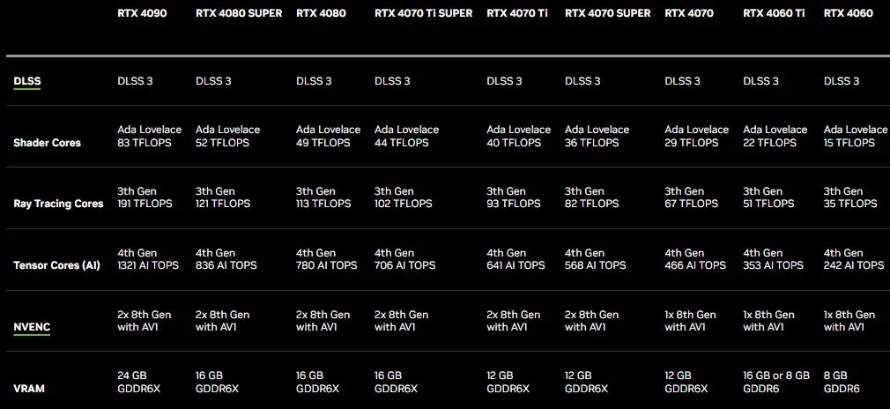Choose the RTX 4070 SUPER column header
The width and height of the screenshot is (890, 409).
tap(607, 13)
